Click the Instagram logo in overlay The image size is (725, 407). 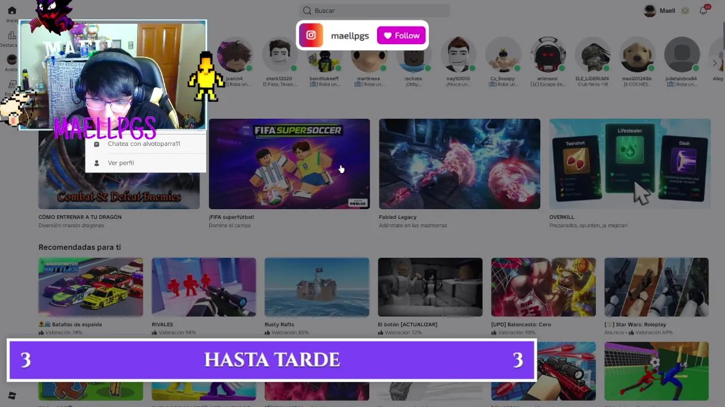[x=311, y=35]
